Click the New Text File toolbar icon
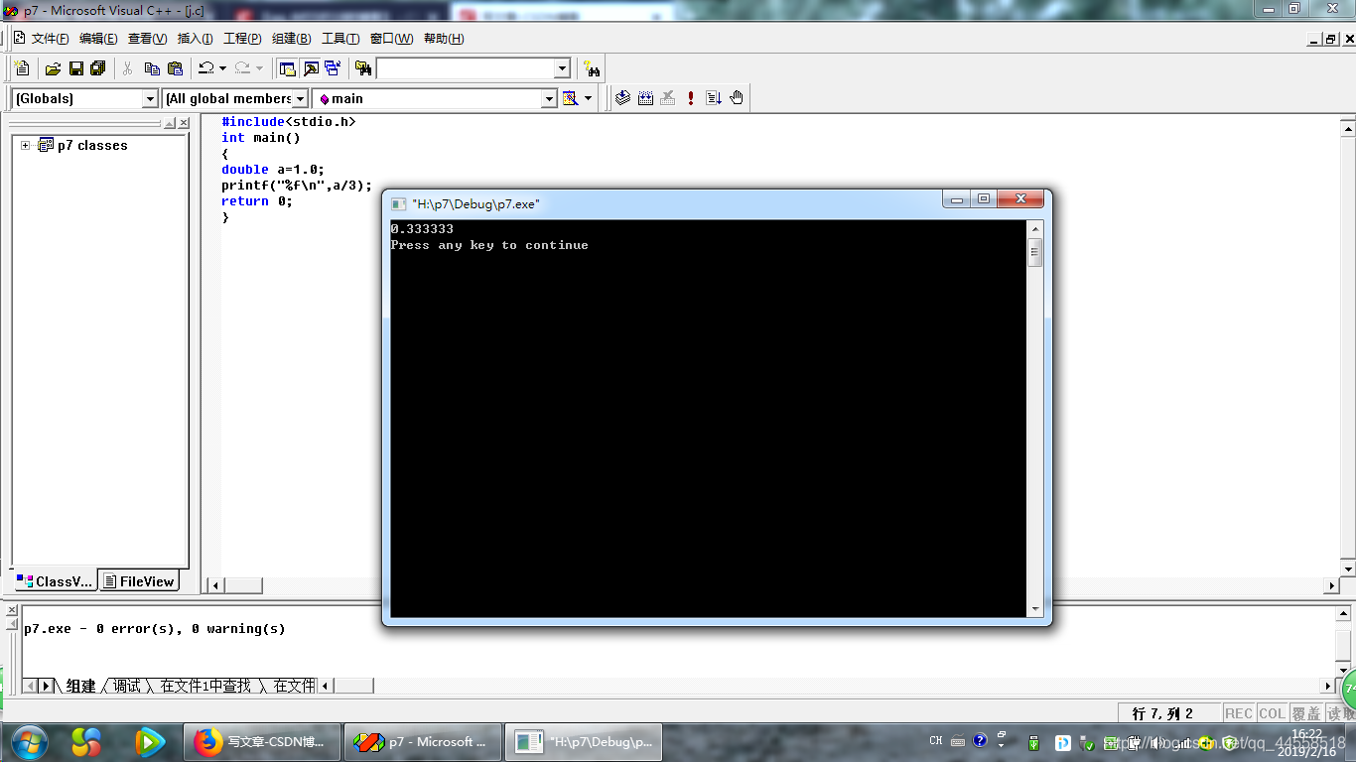Viewport: 1356px width, 762px height. (23, 68)
